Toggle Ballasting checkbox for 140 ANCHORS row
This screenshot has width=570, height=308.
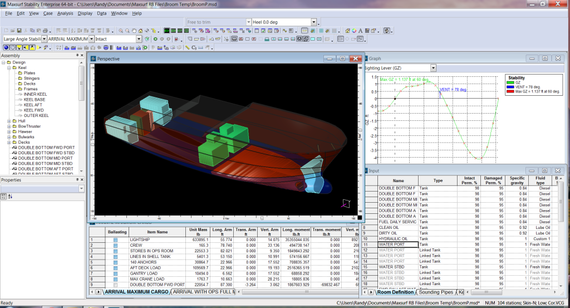tap(115, 262)
